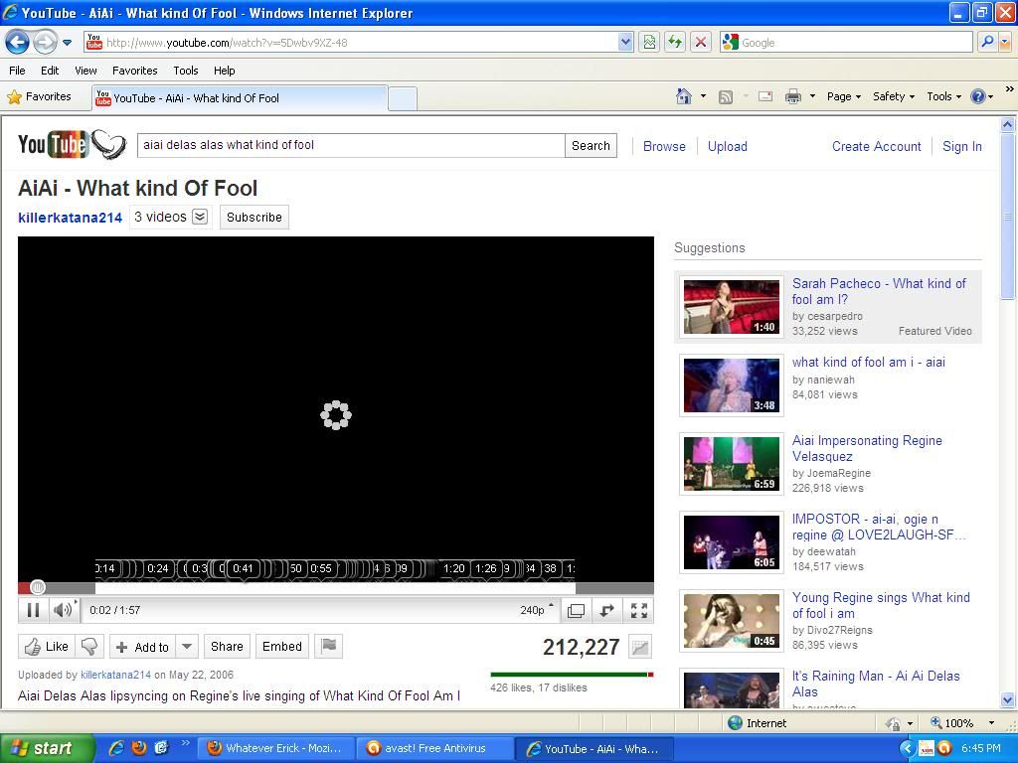Image resolution: width=1018 pixels, height=763 pixels.
Task: Open the File menu
Action: (18, 71)
